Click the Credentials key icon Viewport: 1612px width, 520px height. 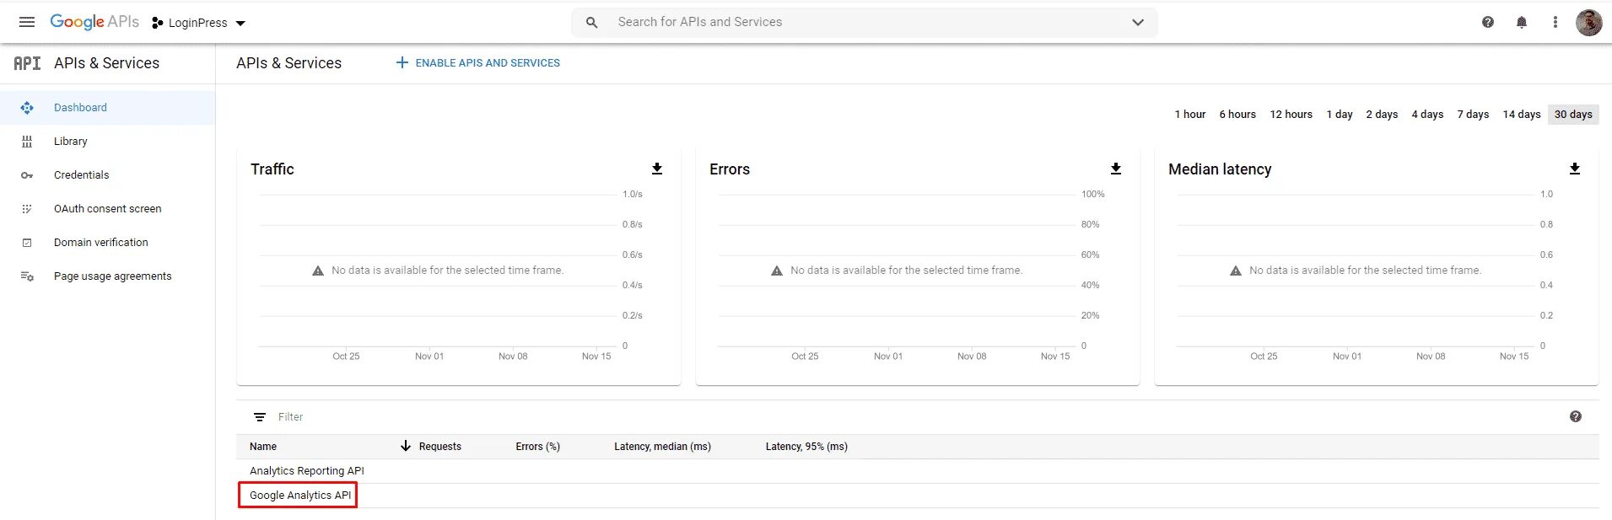tap(27, 175)
